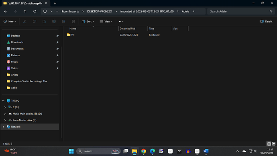Select Roon Imports in breadcrumb path
The height and width of the screenshot is (156, 277).
pos(70,11)
